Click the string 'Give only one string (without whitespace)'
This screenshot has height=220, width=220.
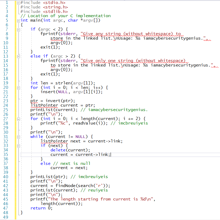tap(133, 61)
